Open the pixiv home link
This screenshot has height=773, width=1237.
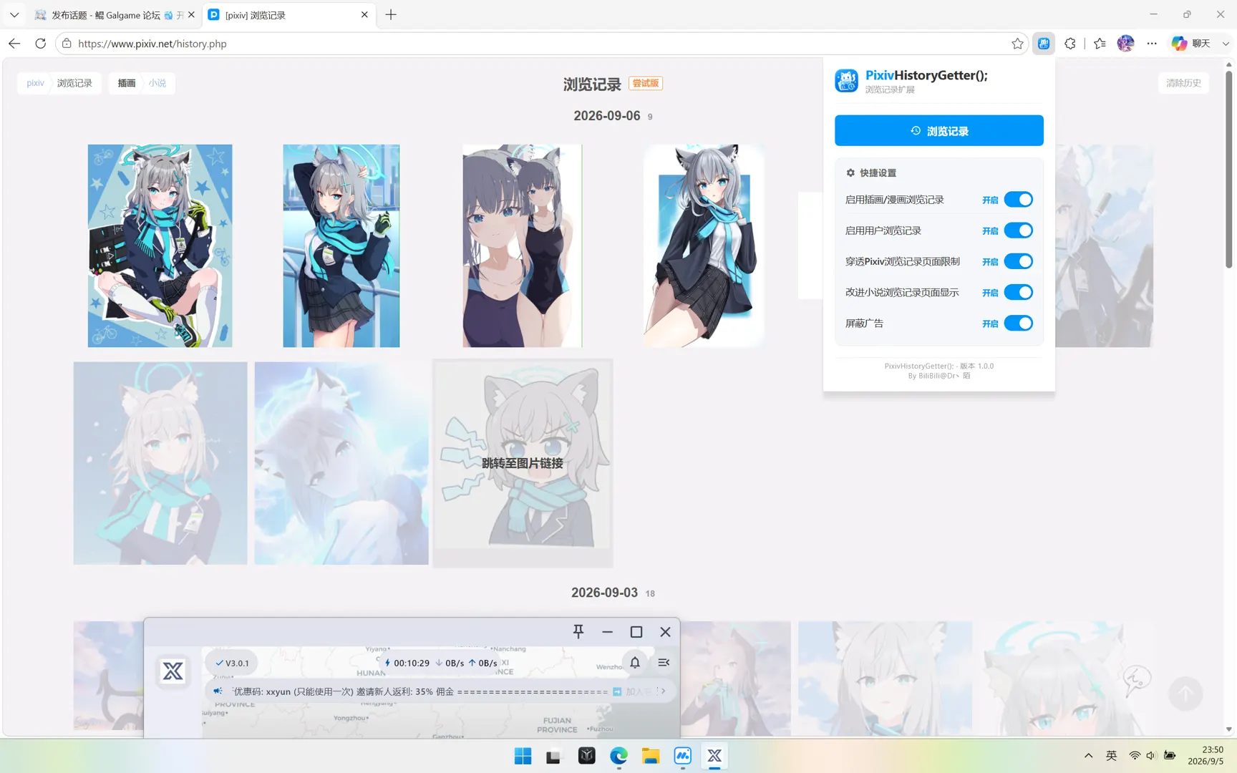coord(35,83)
